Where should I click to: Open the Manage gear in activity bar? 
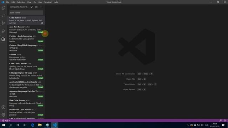point(3,115)
